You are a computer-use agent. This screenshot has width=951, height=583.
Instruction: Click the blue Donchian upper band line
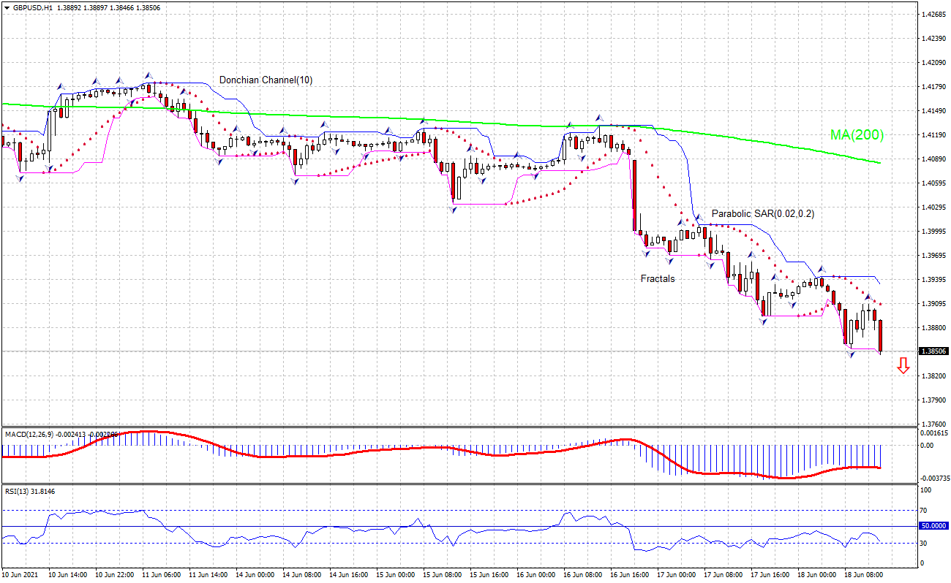[849, 278]
